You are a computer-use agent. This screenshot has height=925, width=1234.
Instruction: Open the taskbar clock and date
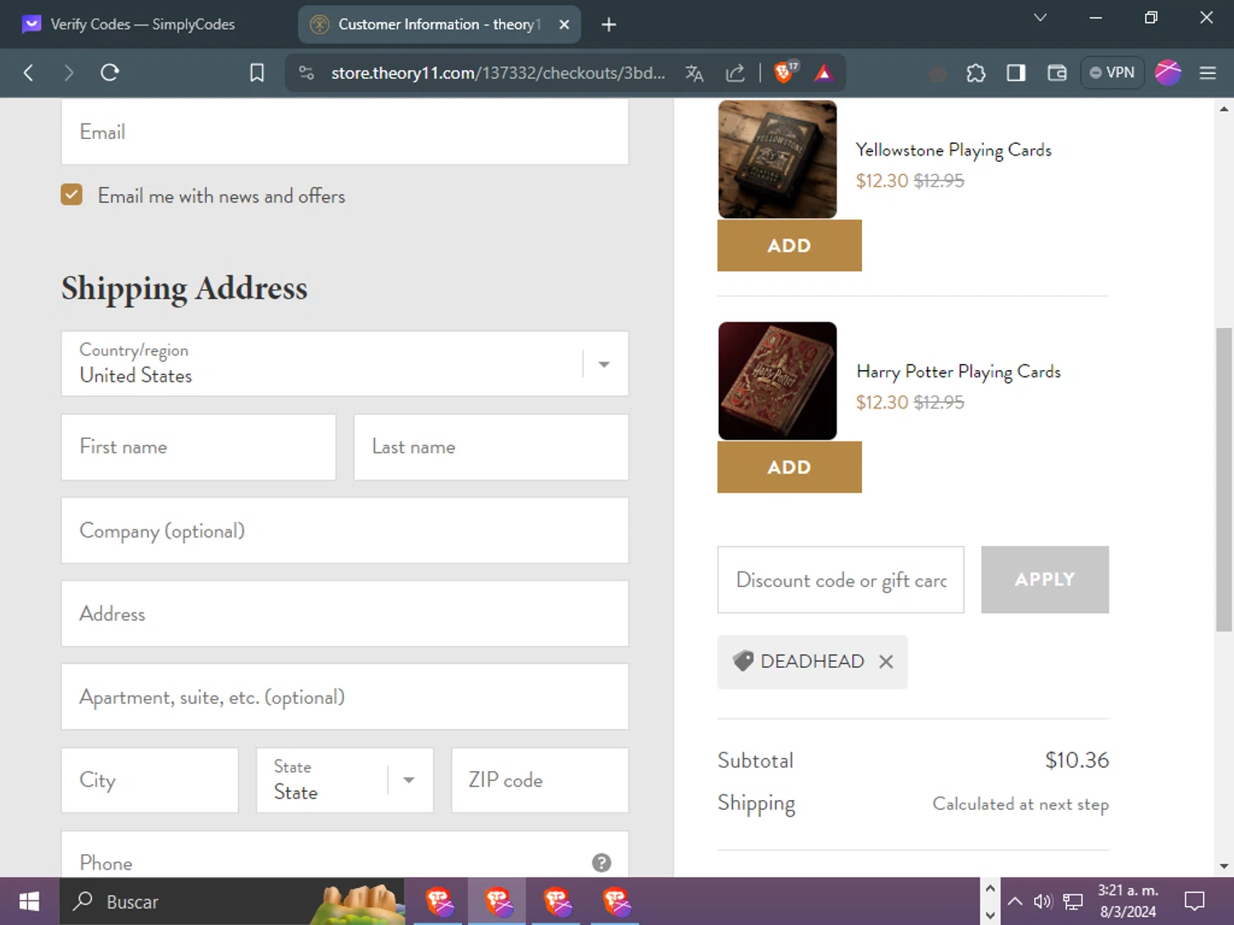(1128, 901)
